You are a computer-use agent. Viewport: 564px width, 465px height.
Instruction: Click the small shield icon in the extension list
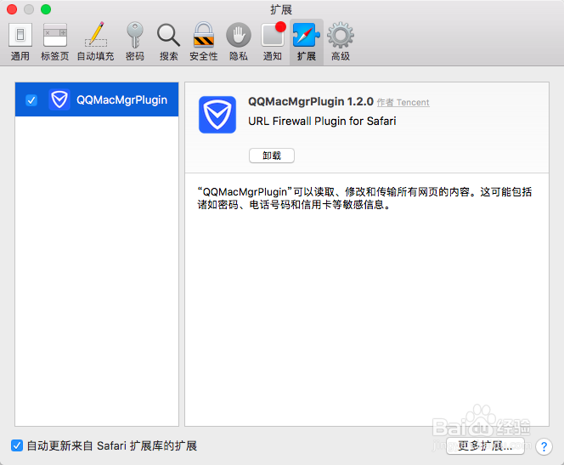coord(59,99)
